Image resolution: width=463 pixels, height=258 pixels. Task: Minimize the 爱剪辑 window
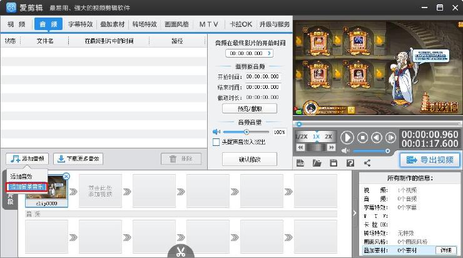click(x=424, y=8)
